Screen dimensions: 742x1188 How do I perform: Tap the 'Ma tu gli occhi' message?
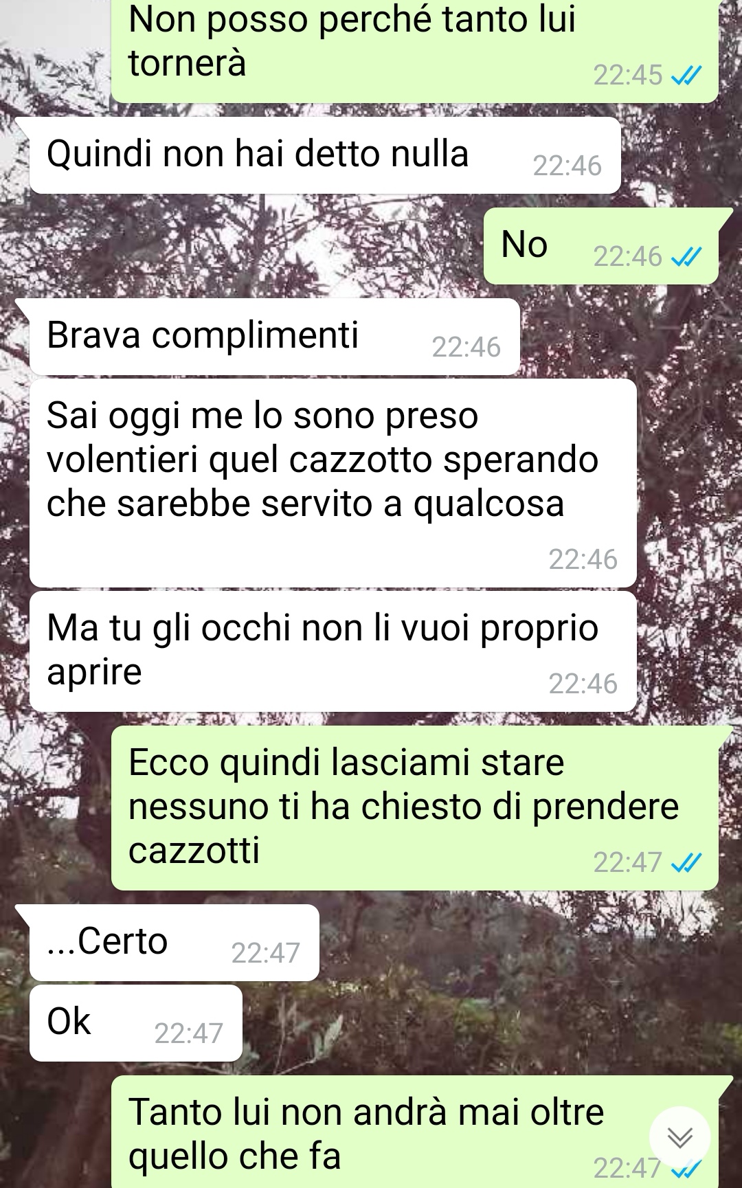point(333,651)
